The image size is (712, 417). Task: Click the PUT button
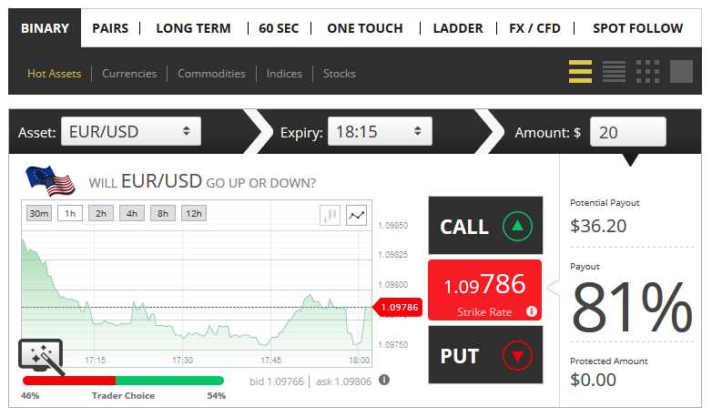(x=485, y=355)
